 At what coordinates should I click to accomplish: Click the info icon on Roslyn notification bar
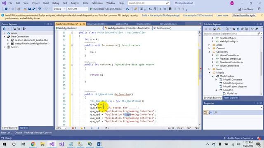click(x=3, y=15)
